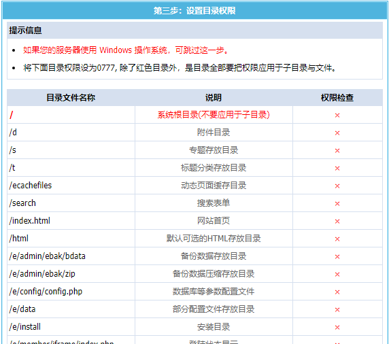Click the red X in the /d row
This screenshot has width=389, height=344.
337,133
